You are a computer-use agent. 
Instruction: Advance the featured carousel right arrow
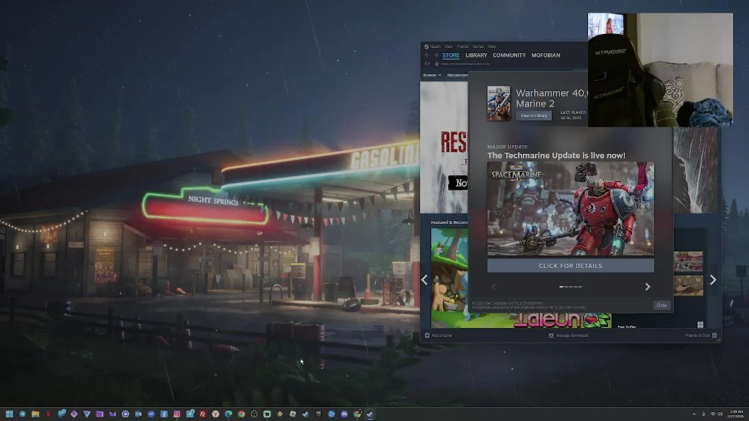(x=713, y=280)
